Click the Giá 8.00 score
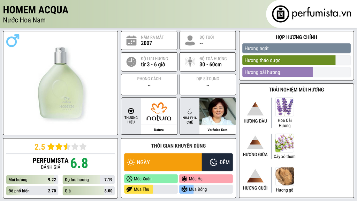 click(89, 191)
